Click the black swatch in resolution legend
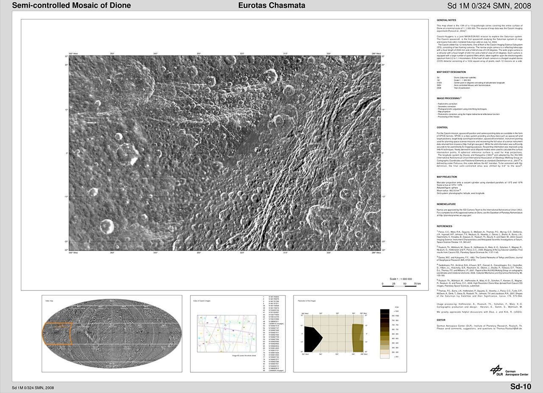 click(386, 312)
